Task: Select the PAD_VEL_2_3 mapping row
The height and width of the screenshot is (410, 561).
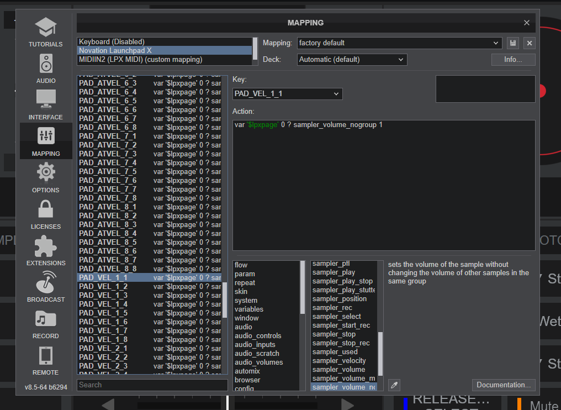Action: 150,366
